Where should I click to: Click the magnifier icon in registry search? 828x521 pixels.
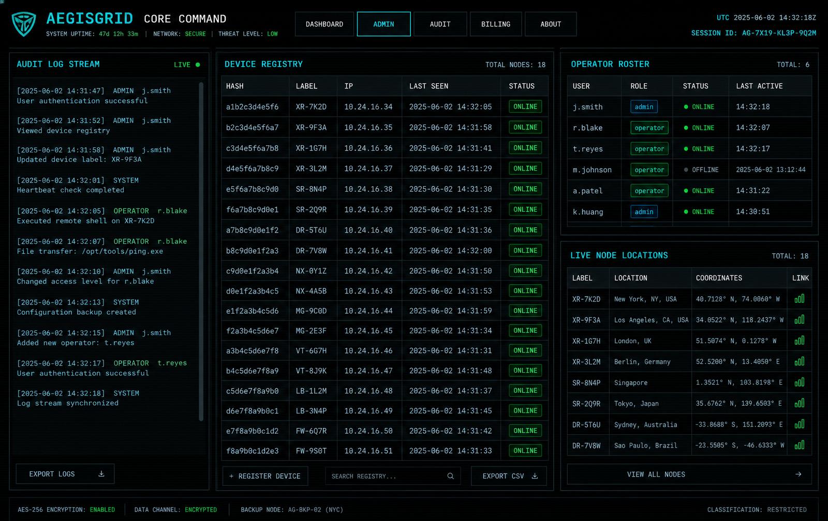pos(450,476)
